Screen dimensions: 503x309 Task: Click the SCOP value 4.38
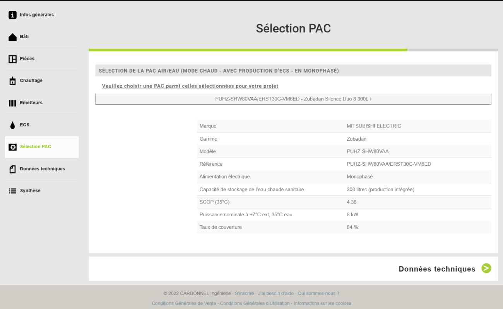[352, 202]
